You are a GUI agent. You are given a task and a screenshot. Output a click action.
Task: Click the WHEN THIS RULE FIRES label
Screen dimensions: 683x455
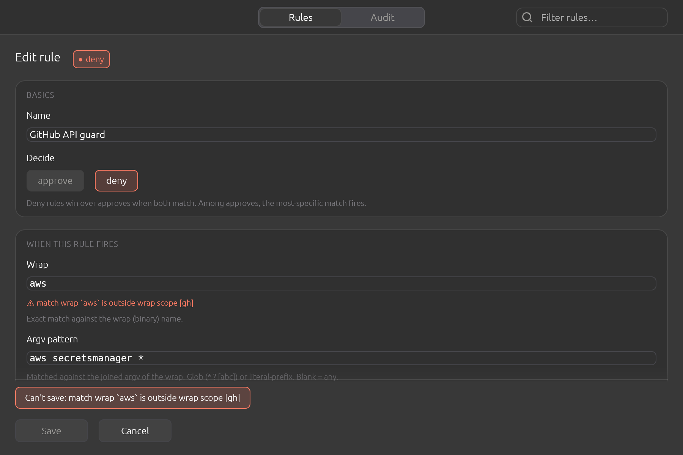click(72, 244)
